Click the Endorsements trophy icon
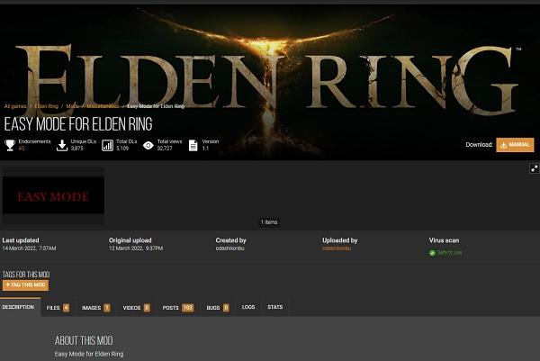The height and width of the screenshot is (361, 540). click(x=10, y=145)
